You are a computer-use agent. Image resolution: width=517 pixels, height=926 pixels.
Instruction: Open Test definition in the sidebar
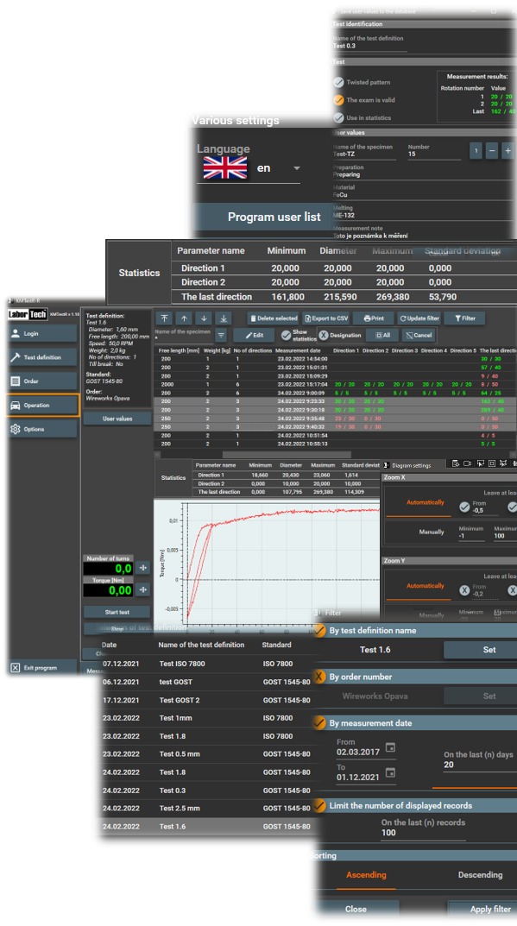pos(42,357)
